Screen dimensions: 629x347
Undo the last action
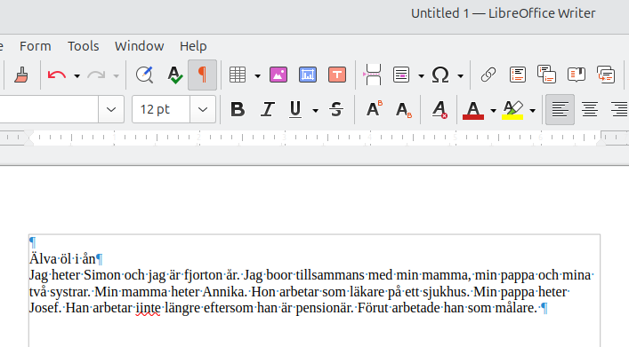point(57,75)
